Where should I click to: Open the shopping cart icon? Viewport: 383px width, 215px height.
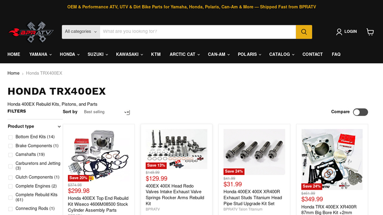[370, 32]
